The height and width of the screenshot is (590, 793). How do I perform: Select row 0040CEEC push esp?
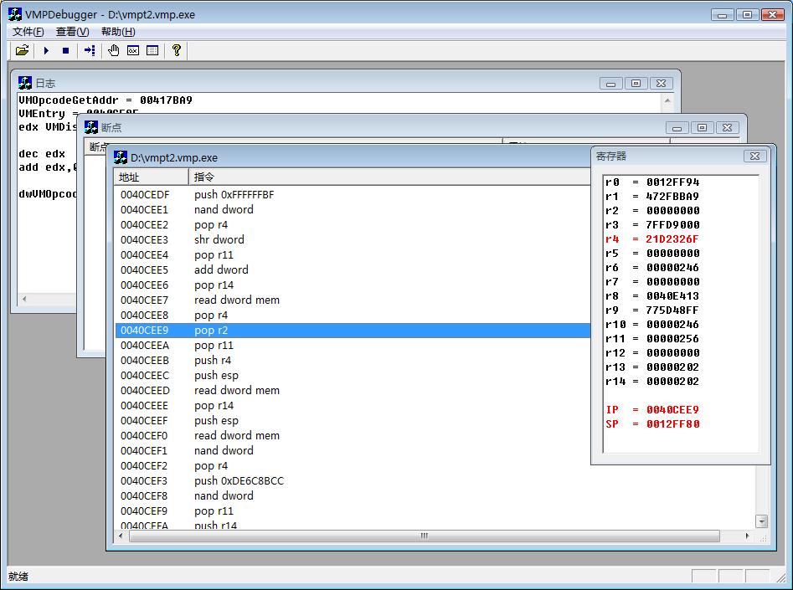pyautogui.click(x=353, y=375)
